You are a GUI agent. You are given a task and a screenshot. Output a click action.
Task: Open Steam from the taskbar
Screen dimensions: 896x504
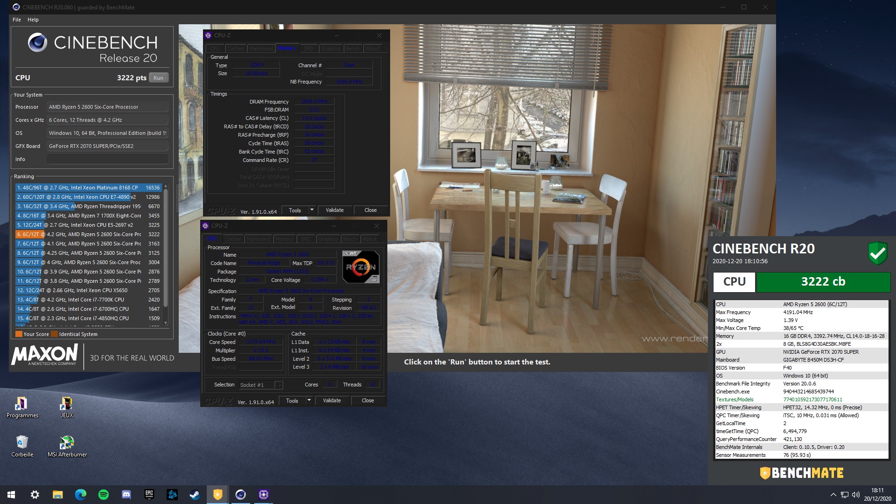coord(195,495)
